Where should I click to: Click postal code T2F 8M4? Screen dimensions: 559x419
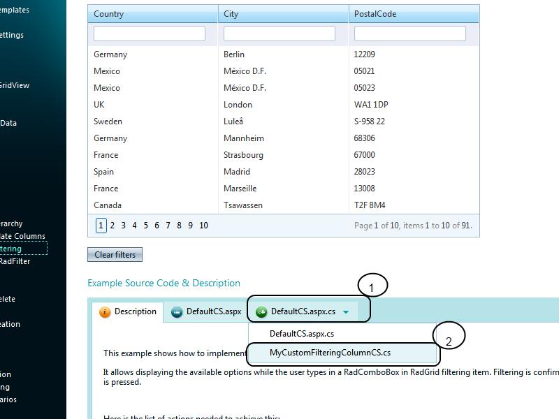coord(370,205)
